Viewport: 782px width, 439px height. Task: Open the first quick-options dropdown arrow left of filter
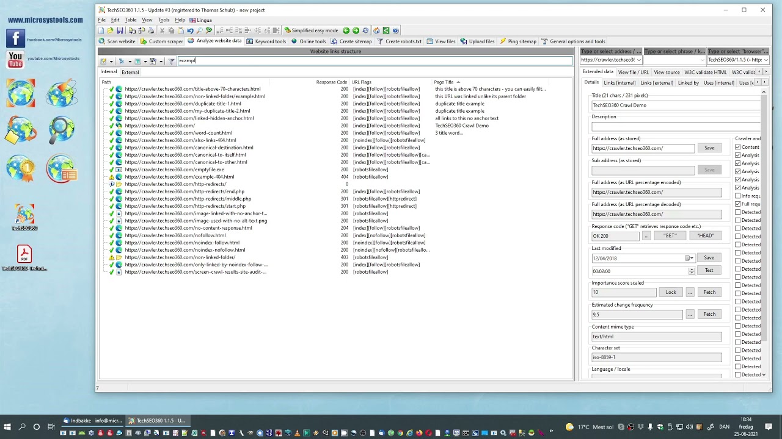click(x=111, y=61)
